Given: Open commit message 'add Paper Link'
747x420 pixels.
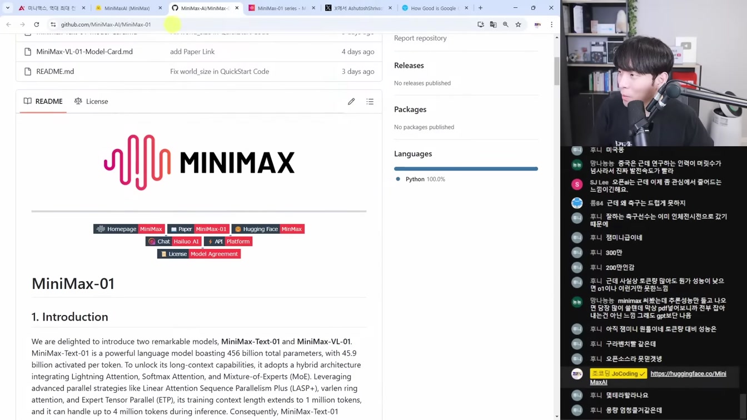Looking at the screenshot, I should [192, 52].
